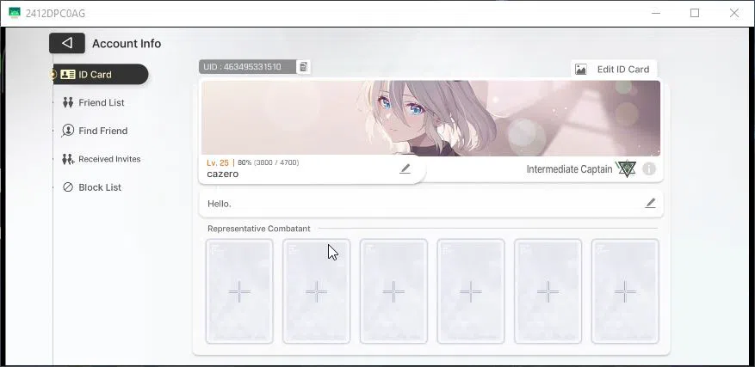Click the Find Friend magnifier icon
Viewport: 755px width, 367px height.
point(68,131)
